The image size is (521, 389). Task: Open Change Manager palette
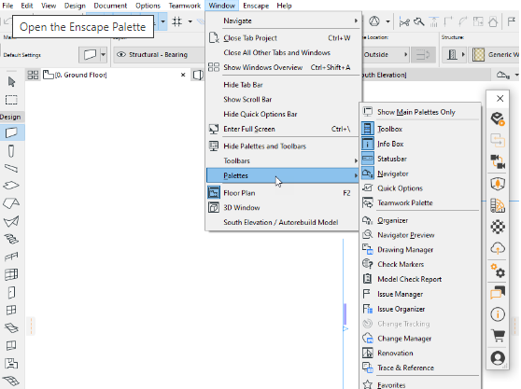point(420,339)
